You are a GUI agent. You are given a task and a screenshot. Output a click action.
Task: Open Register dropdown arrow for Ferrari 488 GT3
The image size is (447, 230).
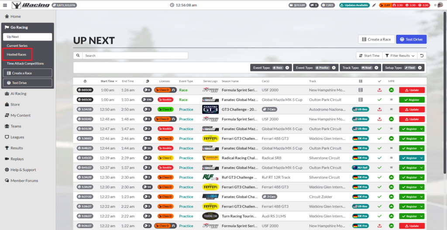point(421,138)
